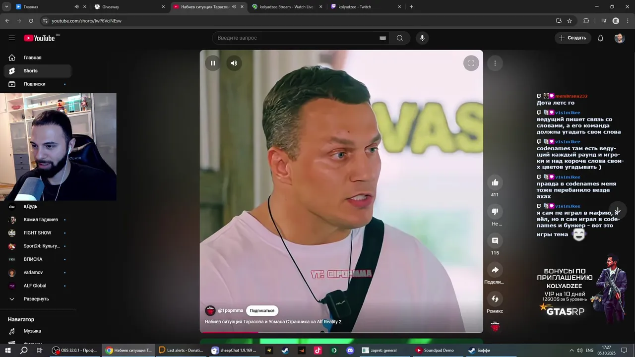
Task: Select Shorts in the sidebar
Action: click(38, 71)
